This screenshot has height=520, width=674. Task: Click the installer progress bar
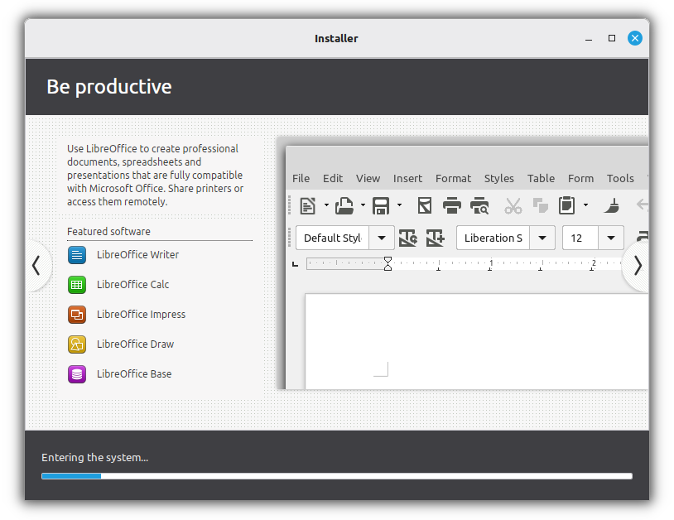coord(336,476)
